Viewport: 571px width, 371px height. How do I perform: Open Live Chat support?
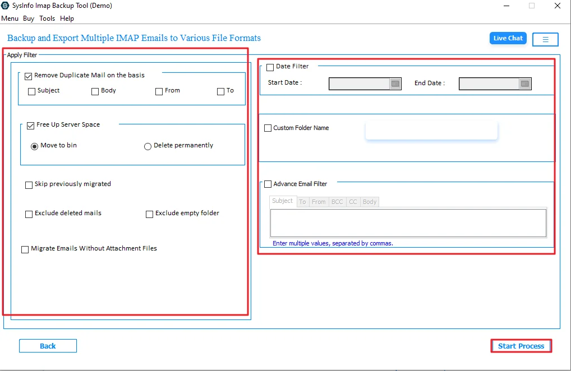(x=507, y=38)
